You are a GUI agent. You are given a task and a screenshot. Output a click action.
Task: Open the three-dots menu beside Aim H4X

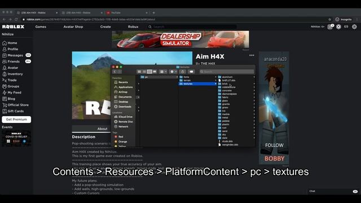pos(252,55)
